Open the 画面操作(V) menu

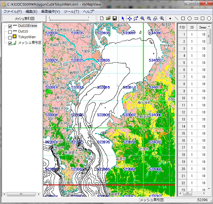tap(50, 12)
